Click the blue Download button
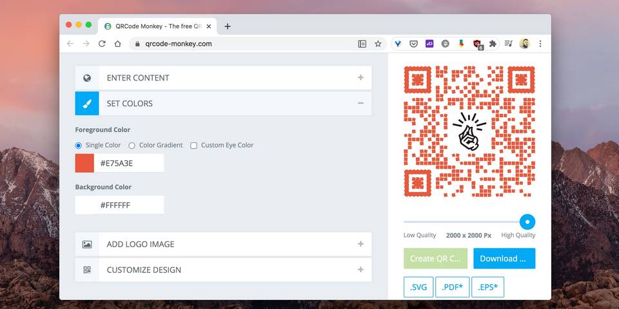This screenshot has width=619, height=309. point(504,259)
